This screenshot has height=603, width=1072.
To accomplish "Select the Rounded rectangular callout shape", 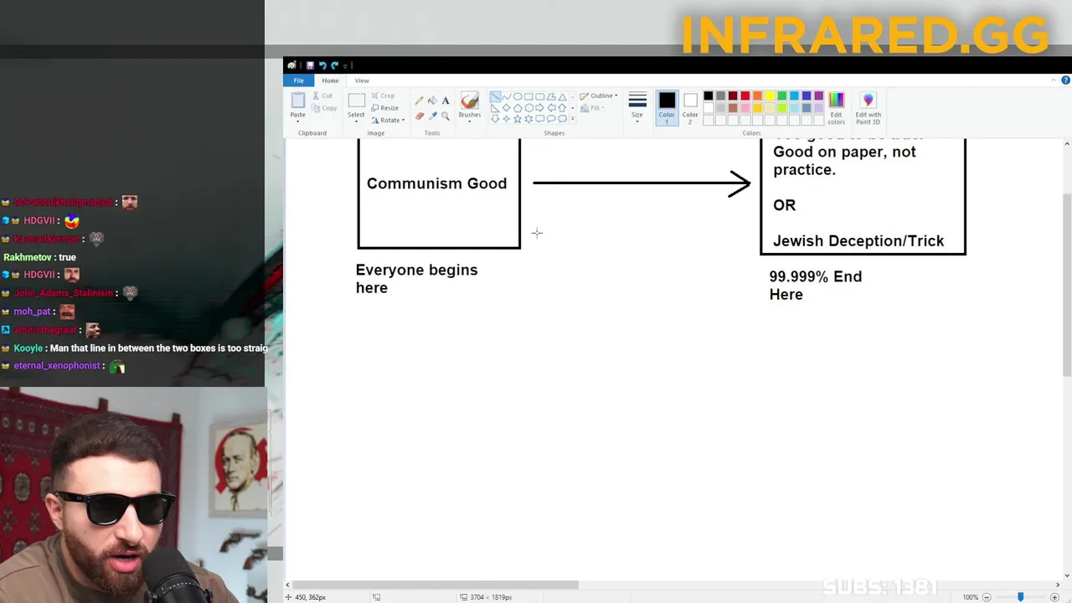I will (x=539, y=119).
